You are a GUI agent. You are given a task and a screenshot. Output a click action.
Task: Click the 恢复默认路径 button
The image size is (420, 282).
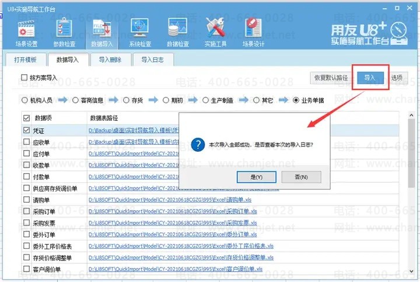(x=331, y=78)
